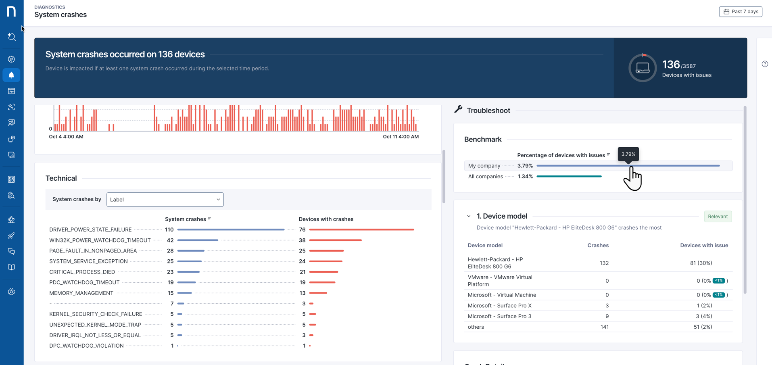Open the System crashes by Label dropdown
772x365 pixels.
pos(165,200)
